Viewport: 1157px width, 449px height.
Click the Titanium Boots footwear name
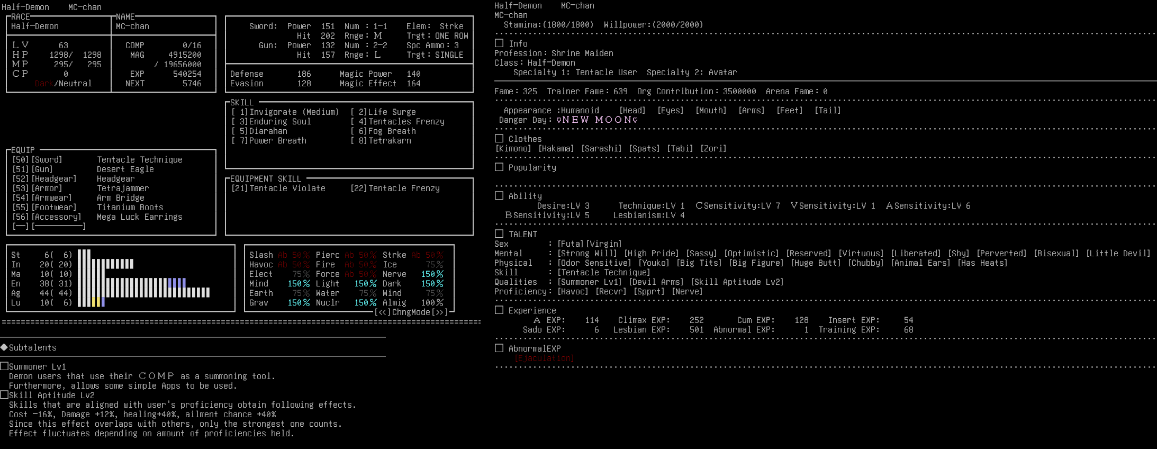pos(130,208)
